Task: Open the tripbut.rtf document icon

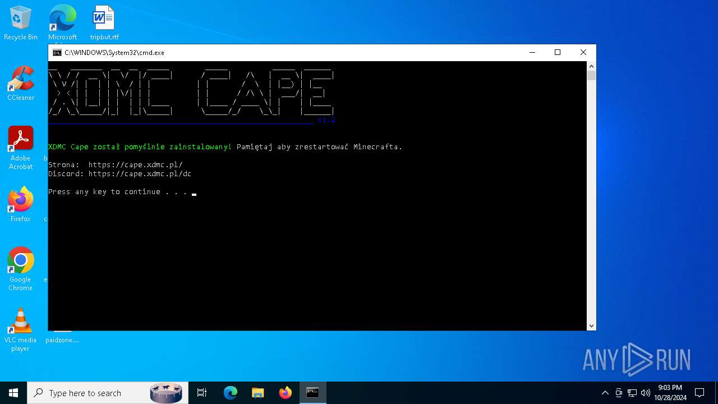Action: 104,23
